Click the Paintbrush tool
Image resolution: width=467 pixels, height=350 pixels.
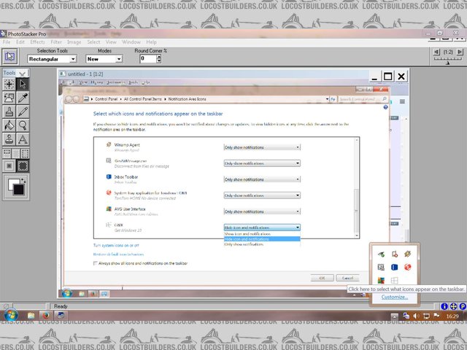9,112
